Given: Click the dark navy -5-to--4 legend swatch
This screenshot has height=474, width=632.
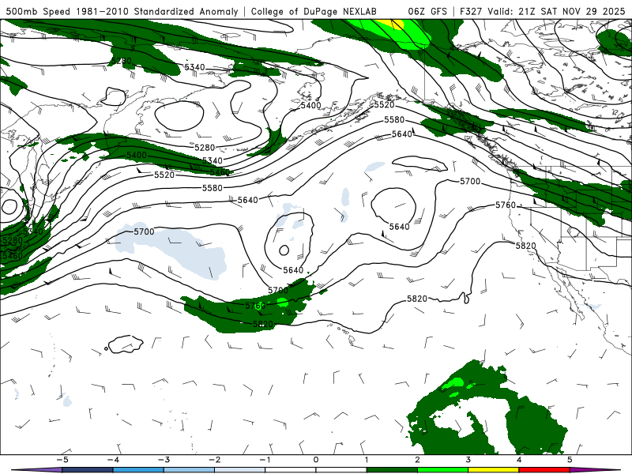Looking at the screenshot, I should click(88, 470).
